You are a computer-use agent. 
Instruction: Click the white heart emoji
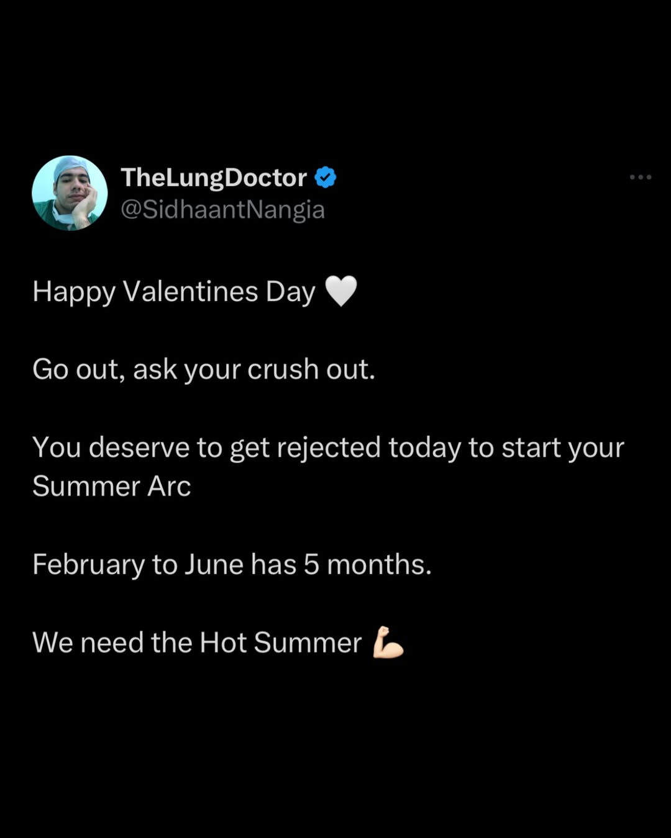tap(341, 291)
